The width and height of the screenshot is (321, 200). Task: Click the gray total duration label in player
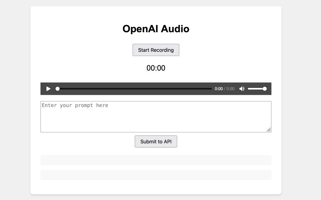[x=230, y=89]
